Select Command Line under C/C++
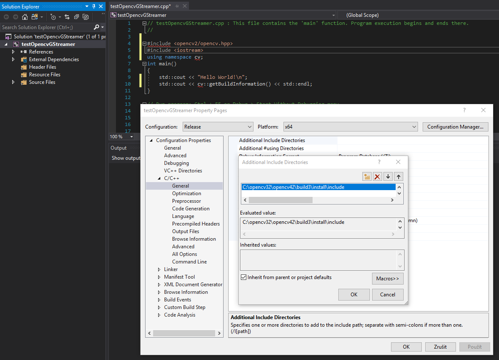The height and width of the screenshot is (360, 499). [189, 262]
